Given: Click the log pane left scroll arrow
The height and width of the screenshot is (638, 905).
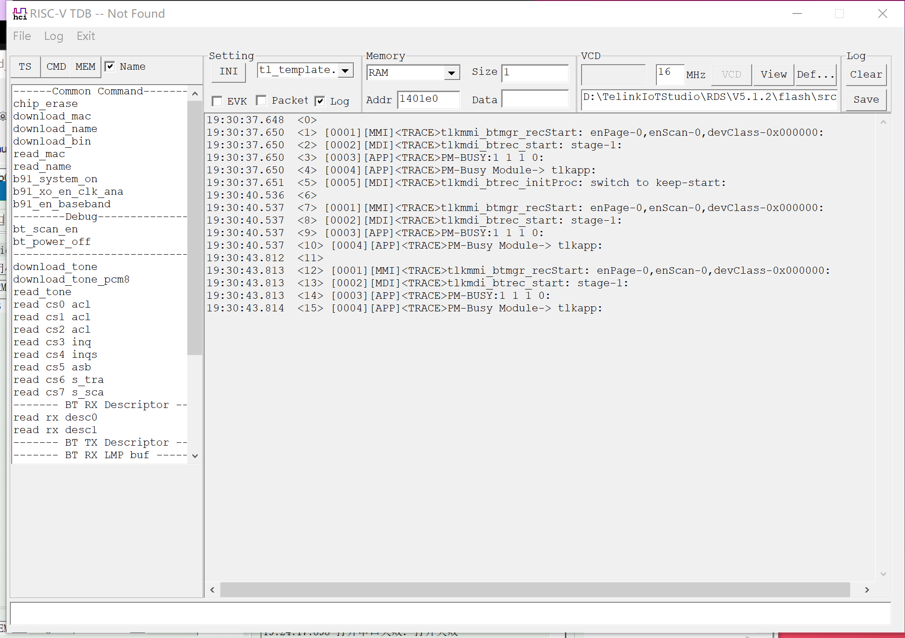Looking at the screenshot, I should coord(212,590).
